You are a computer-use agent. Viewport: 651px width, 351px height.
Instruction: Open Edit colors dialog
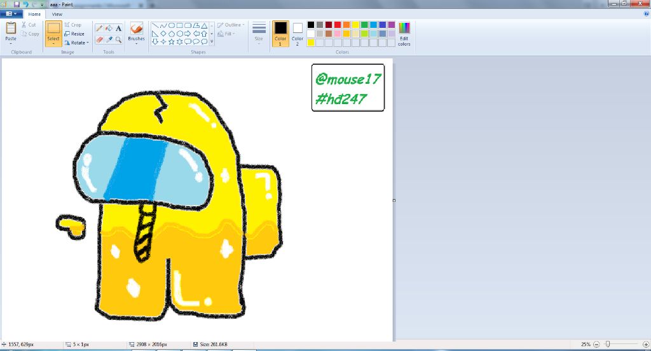(x=404, y=34)
